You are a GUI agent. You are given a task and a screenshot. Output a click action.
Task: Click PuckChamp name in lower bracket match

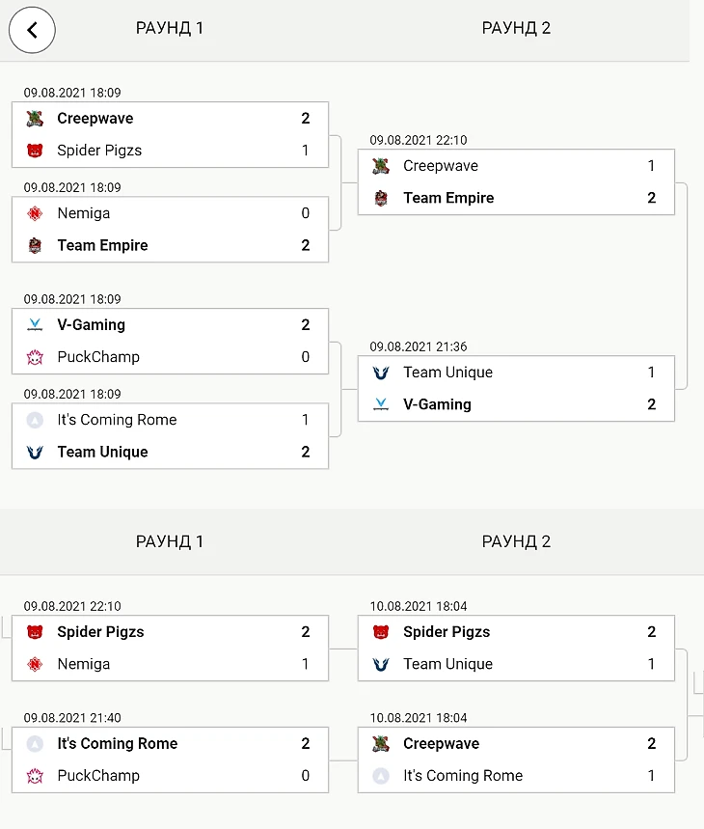pyautogui.click(x=98, y=776)
